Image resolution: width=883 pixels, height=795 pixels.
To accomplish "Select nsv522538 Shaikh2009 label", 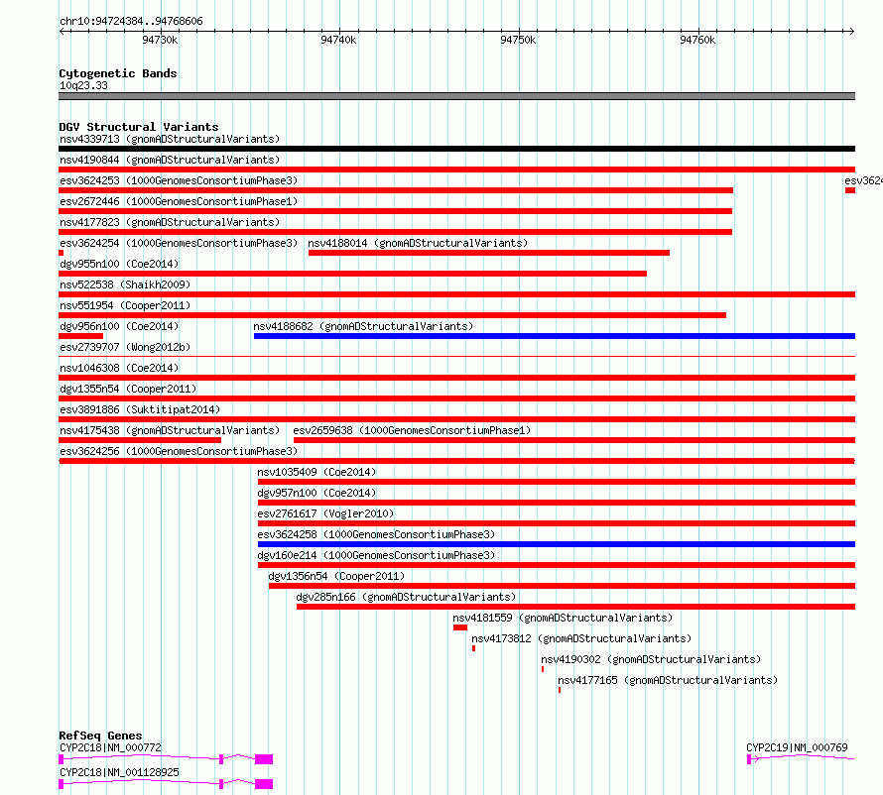I will click(125, 284).
